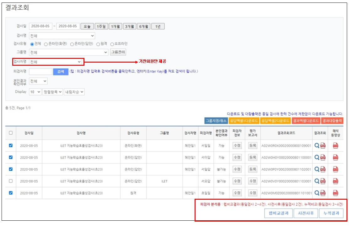Play interpretation video for 서일일 row
349x226 pixels.
click(336, 146)
